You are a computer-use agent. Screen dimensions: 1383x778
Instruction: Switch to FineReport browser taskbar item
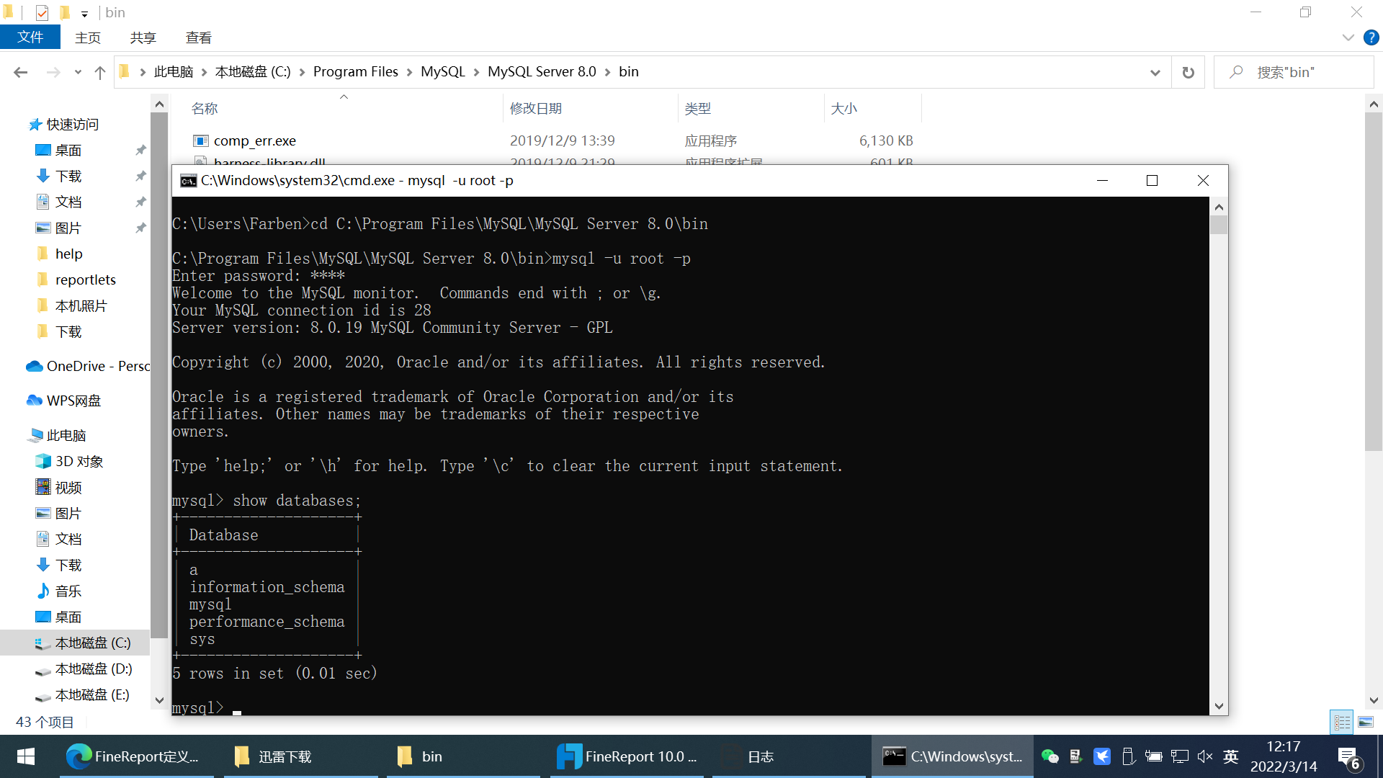click(137, 756)
